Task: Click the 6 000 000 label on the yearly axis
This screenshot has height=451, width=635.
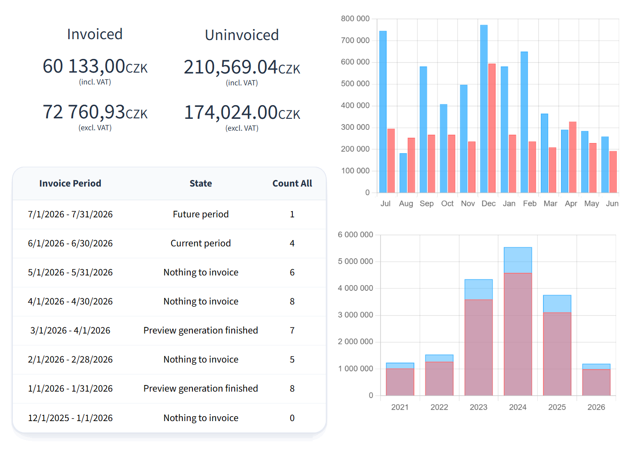Action: (355, 235)
